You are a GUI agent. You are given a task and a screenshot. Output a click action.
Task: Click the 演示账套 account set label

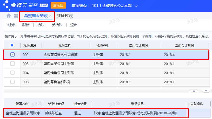(79, 6)
